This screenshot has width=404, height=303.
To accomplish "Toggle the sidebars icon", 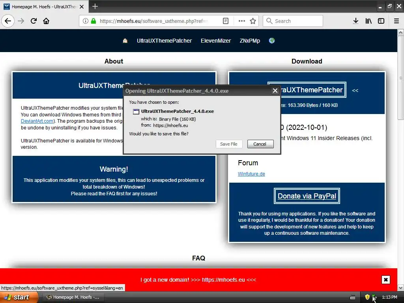I will 381,21.
